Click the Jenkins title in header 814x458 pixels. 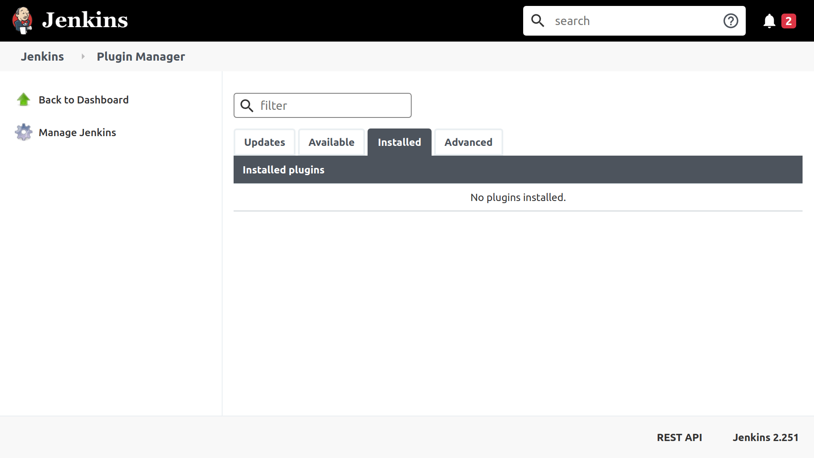85,20
